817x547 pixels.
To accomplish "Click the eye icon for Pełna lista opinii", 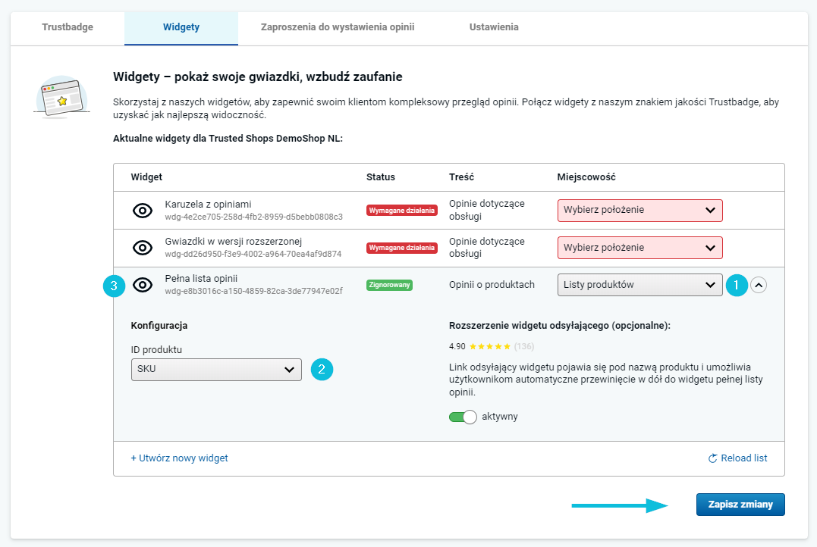I will (143, 286).
